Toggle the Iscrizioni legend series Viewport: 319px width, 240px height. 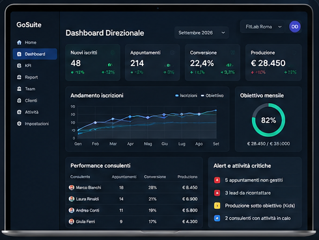[186, 95]
